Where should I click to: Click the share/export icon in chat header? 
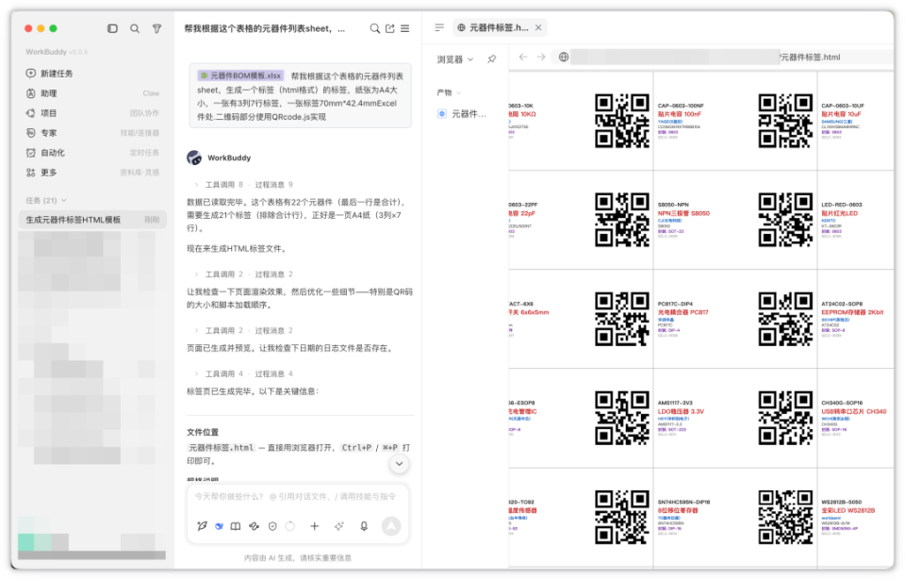click(x=390, y=28)
